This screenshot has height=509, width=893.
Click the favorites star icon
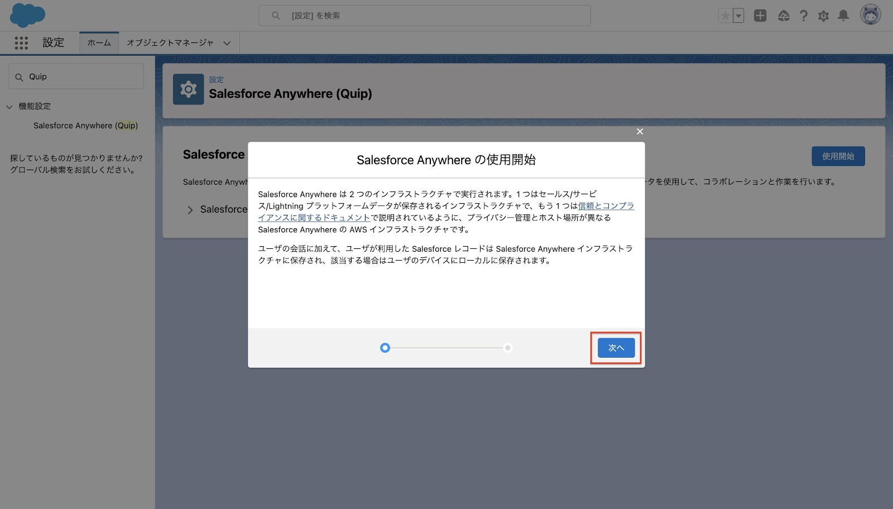[x=725, y=16]
